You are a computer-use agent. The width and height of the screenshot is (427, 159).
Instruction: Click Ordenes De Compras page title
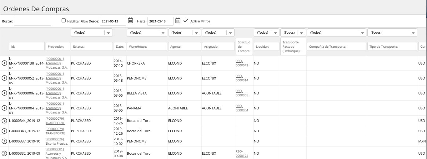point(36,9)
